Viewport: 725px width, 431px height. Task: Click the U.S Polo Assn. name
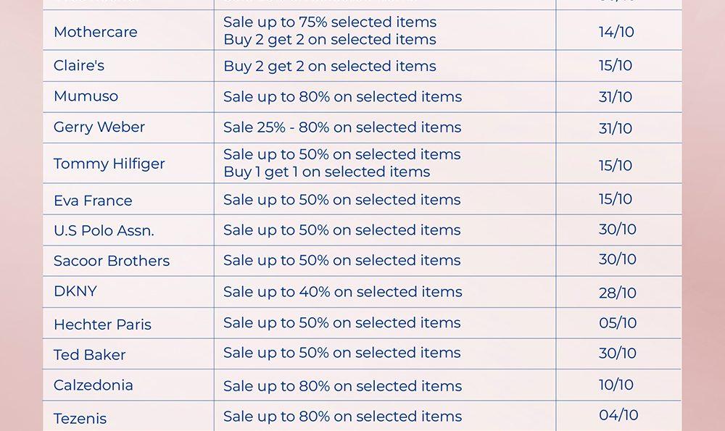click(x=104, y=231)
